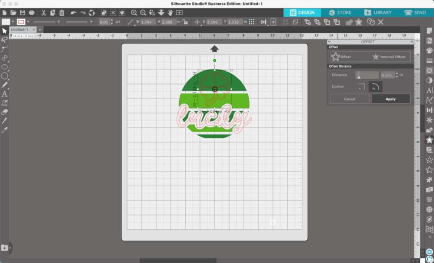Activate the Pan hand tool

[x=170, y=13]
